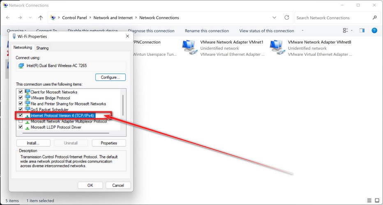Enable Microsoft Network Adapter Multiplexor Protocol checkbox
Image resolution: width=383 pixels, height=205 pixels.
click(21, 121)
